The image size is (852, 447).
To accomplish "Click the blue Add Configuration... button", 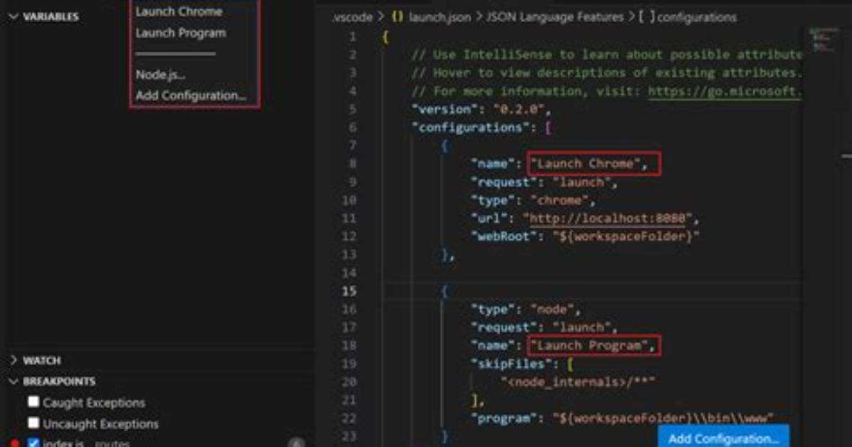I will 723,437.
